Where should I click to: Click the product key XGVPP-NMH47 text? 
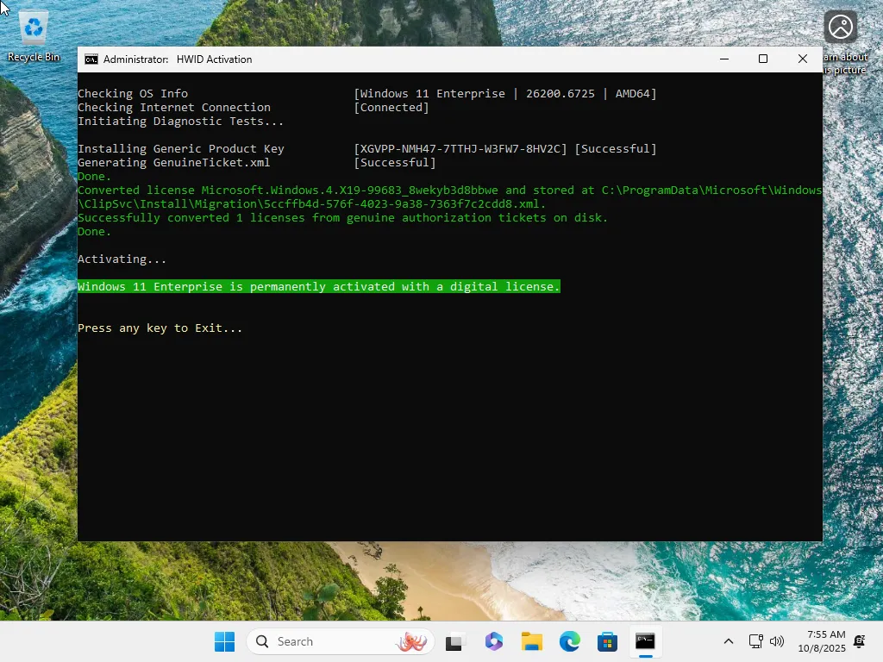point(460,149)
